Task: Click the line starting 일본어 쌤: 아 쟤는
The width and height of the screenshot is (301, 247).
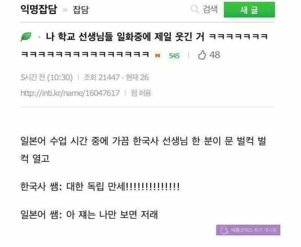Action: coord(89,215)
